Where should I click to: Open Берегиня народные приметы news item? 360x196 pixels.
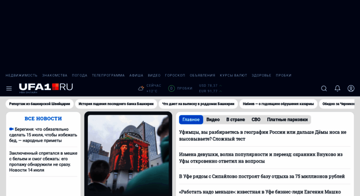pos(43,135)
